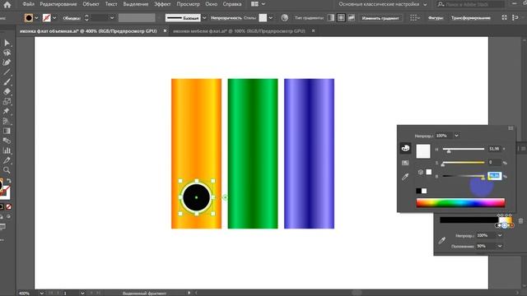
Task: Open the Текст menu
Action: [x=111, y=4]
